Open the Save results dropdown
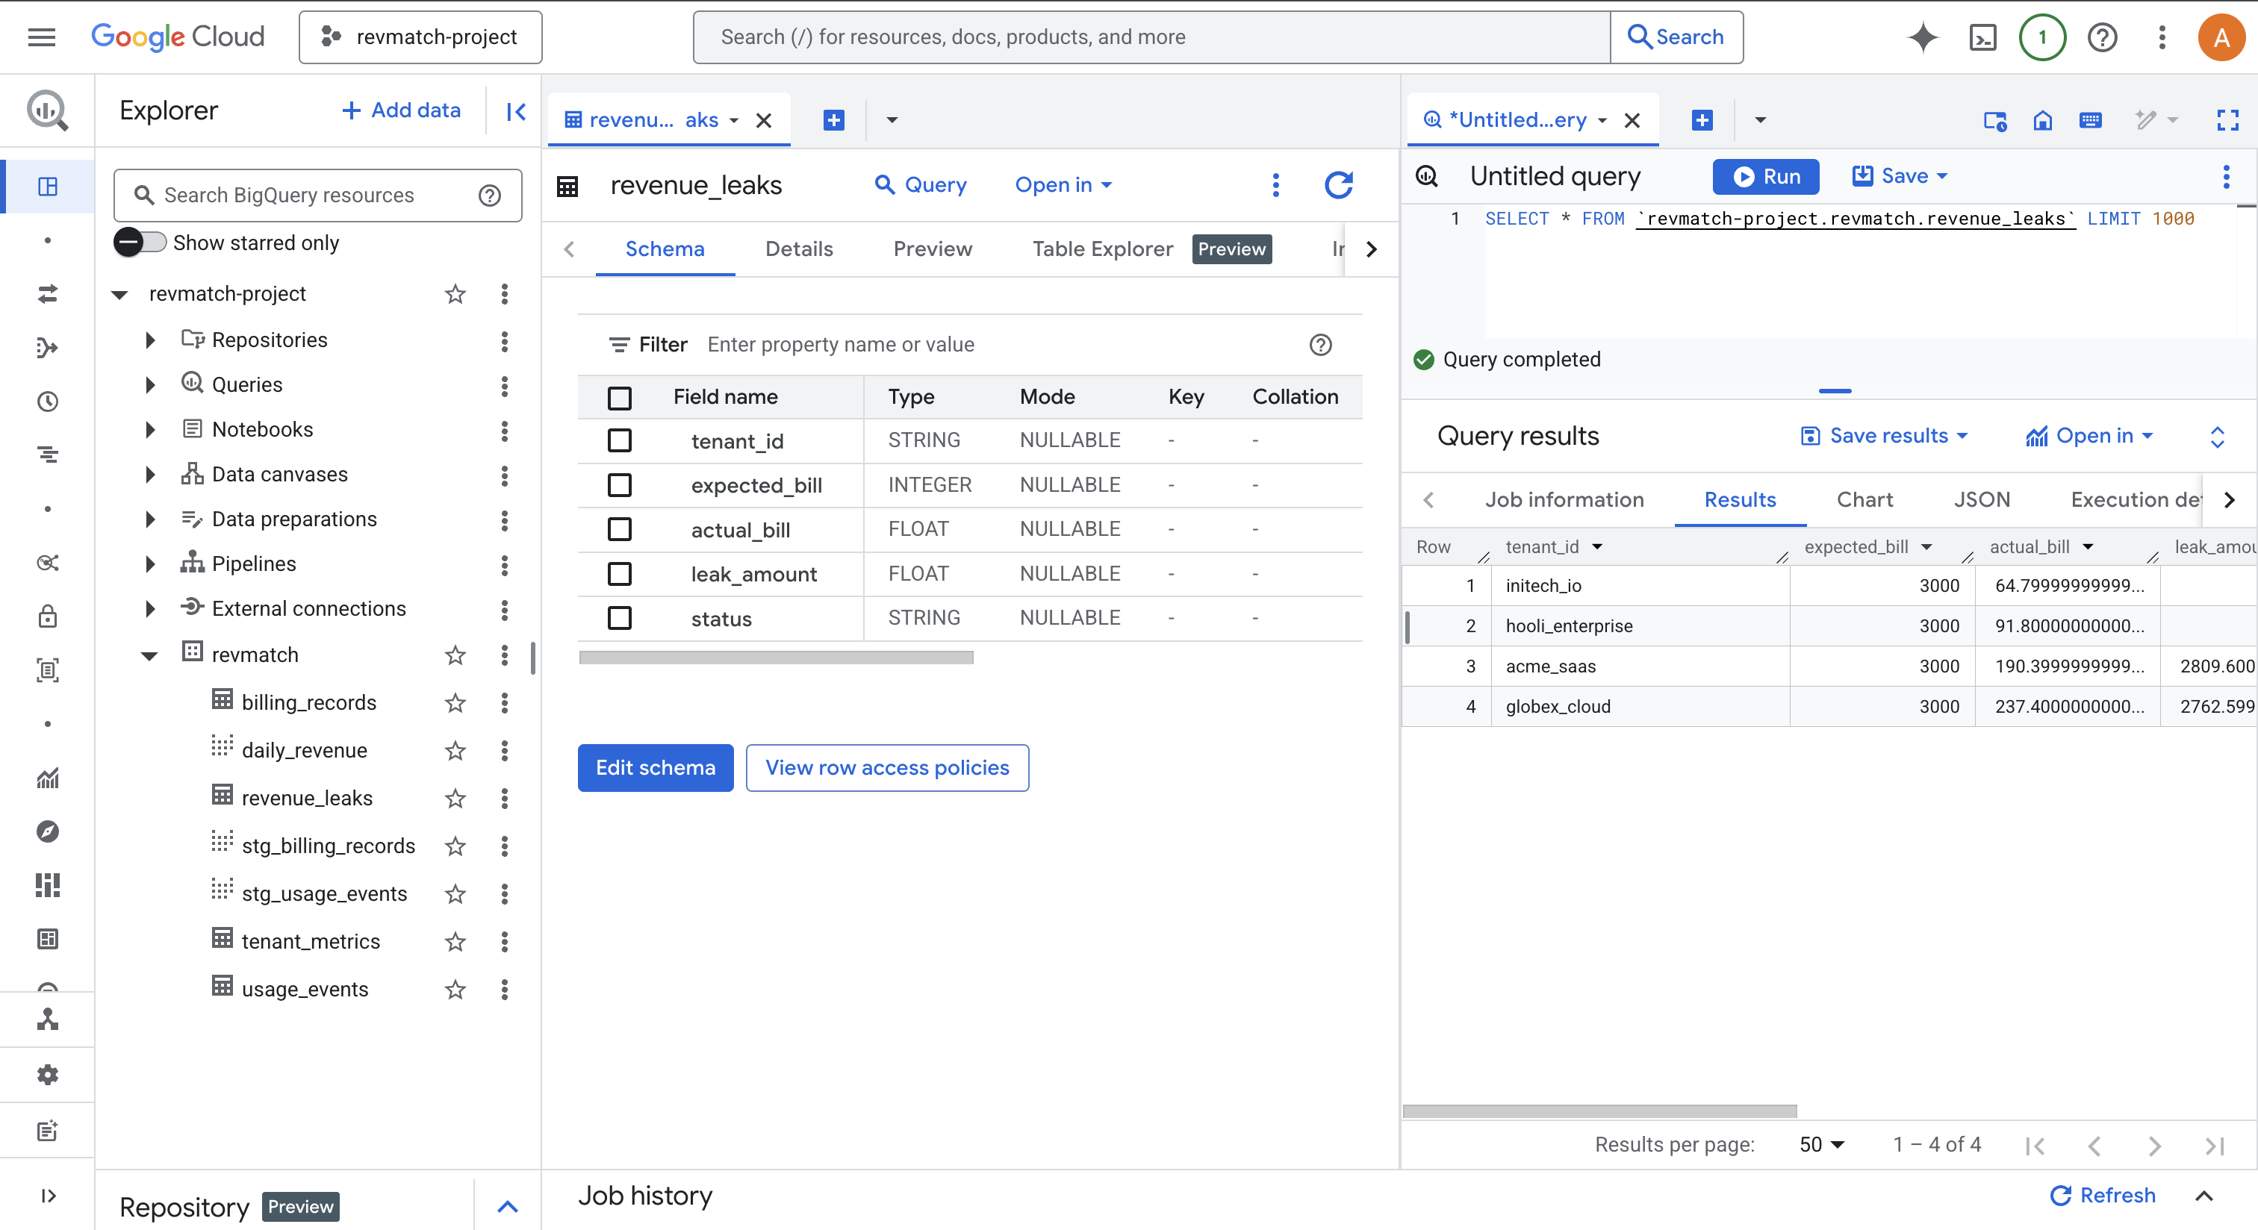 coord(1885,435)
